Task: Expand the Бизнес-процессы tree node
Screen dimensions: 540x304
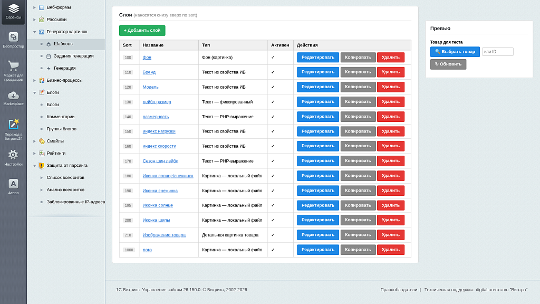Action: pos(34,80)
